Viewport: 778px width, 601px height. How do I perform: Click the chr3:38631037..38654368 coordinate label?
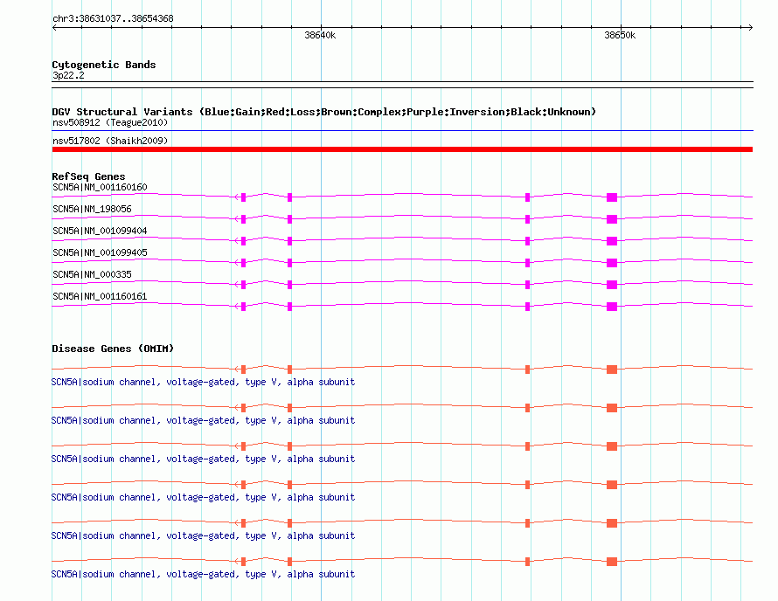coord(113,18)
